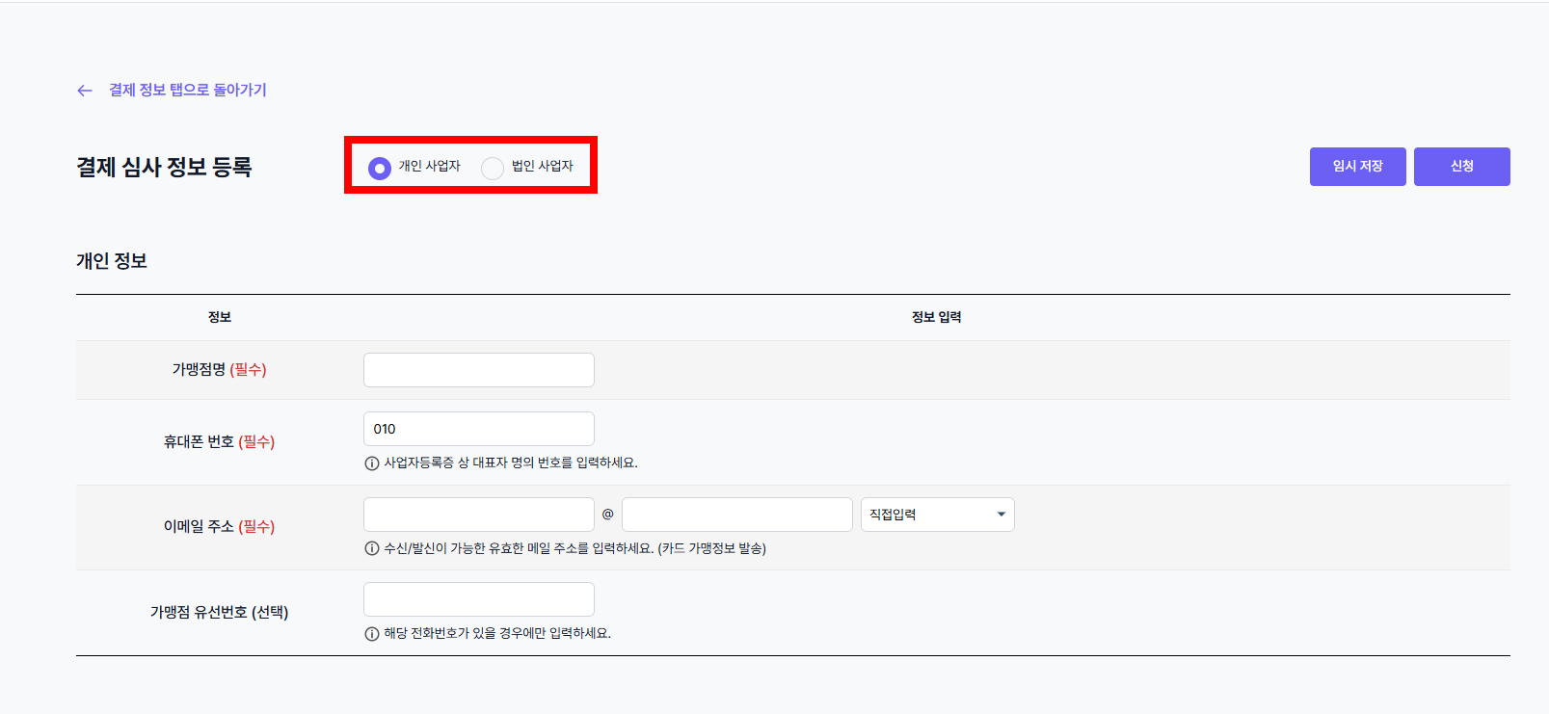Click the 개인 정보 section heading
This screenshot has width=1549, height=714.
pyautogui.click(x=112, y=261)
